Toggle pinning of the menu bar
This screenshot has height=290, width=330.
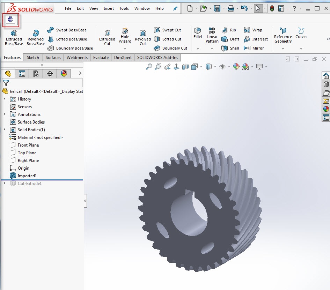coord(175,8)
